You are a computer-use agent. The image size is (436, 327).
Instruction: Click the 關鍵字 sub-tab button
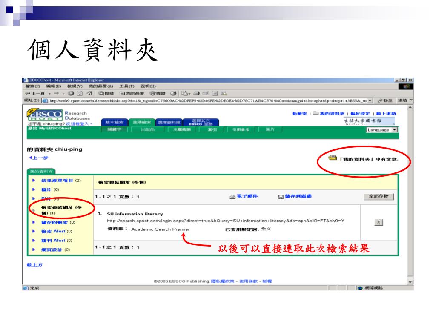pyautogui.click(x=115, y=129)
